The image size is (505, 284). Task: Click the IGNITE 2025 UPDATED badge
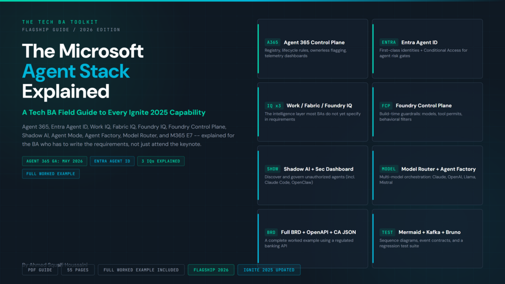[269, 270]
